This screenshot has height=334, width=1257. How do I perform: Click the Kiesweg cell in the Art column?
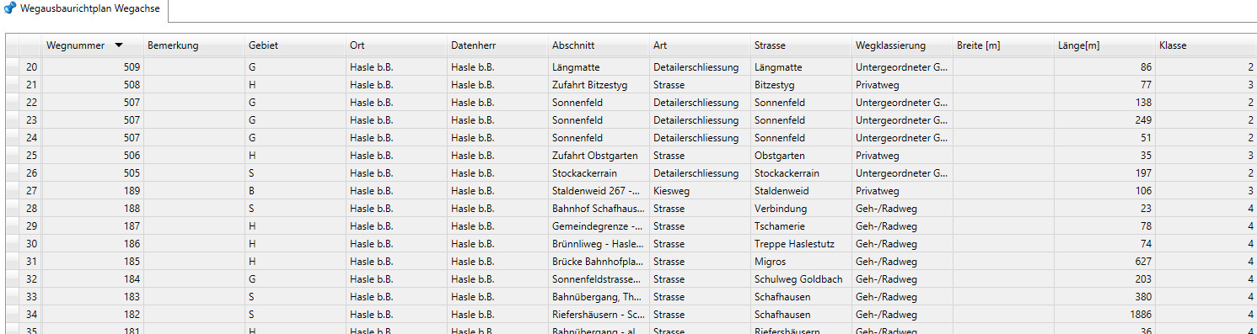[699, 191]
